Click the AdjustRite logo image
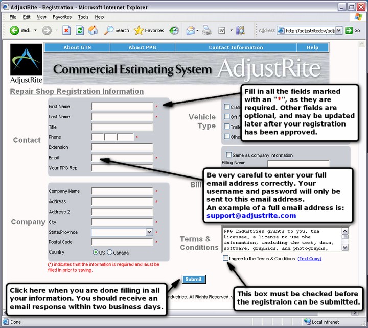 (x=26, y=63)
